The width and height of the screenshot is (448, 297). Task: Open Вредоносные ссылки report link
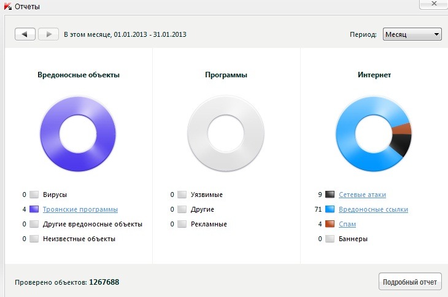tap(373, 209)
